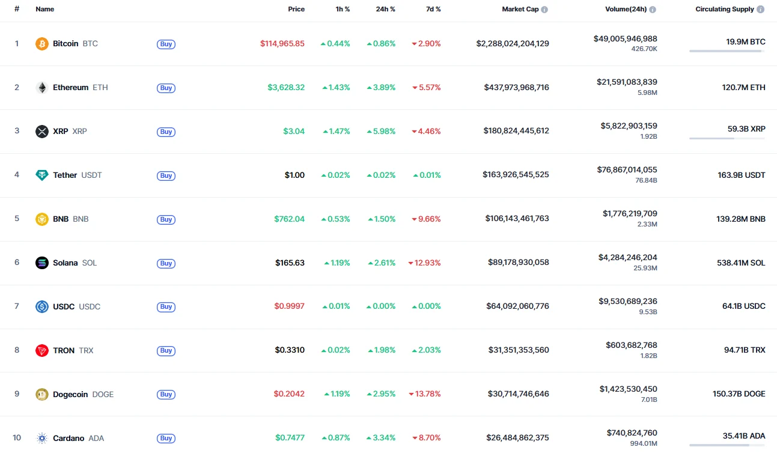The width and height of the screenshot is (777, 459).
Task: Click the Dogecoin logo icon
Action: point(41,394)
